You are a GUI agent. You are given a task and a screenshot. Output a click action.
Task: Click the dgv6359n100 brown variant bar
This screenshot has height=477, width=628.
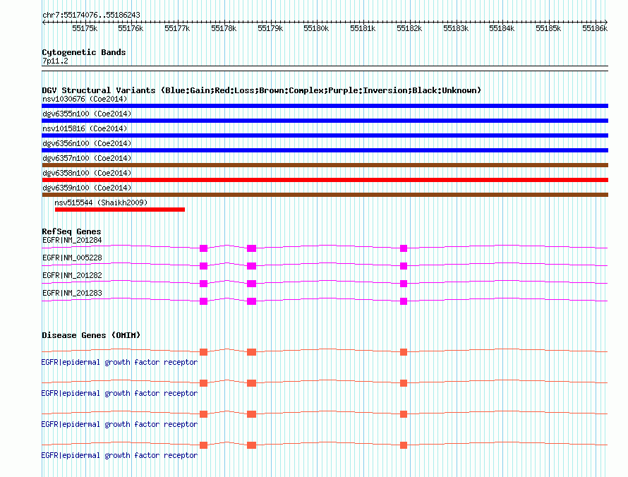(325, 195)
